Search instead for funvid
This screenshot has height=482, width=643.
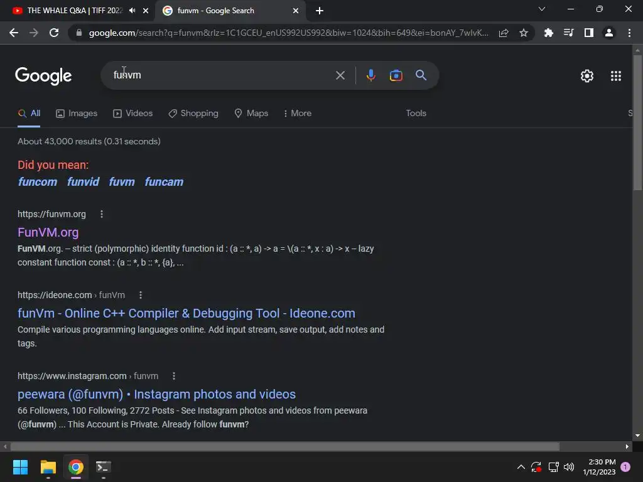(84, 181)
